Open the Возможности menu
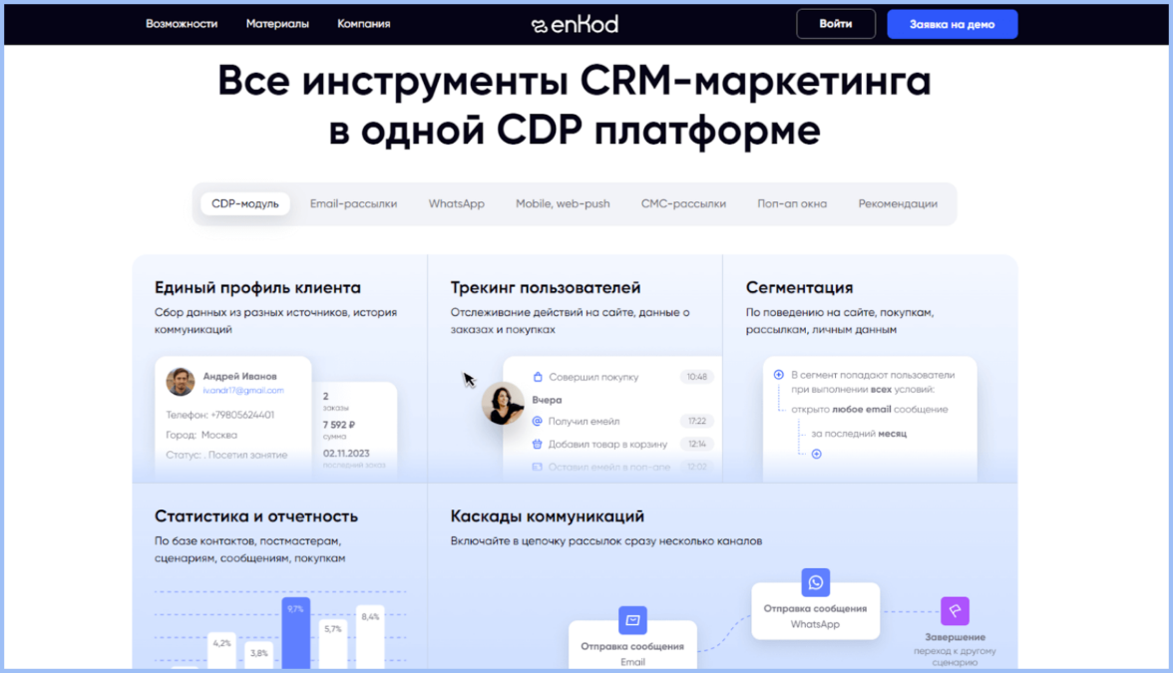The image size is (1173, 673). (182, 24)
